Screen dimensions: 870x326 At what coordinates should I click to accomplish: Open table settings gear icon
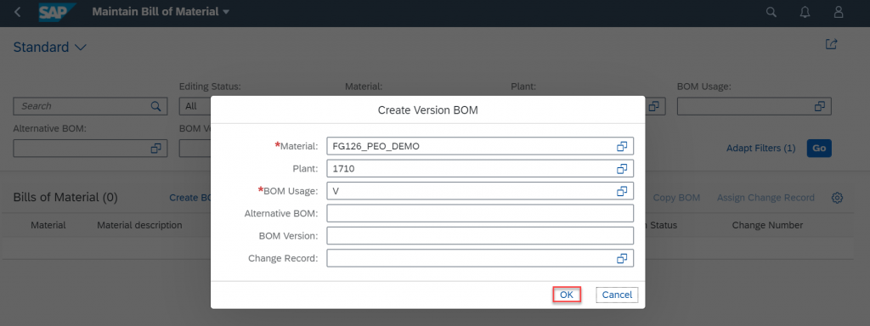coord(837,198)
